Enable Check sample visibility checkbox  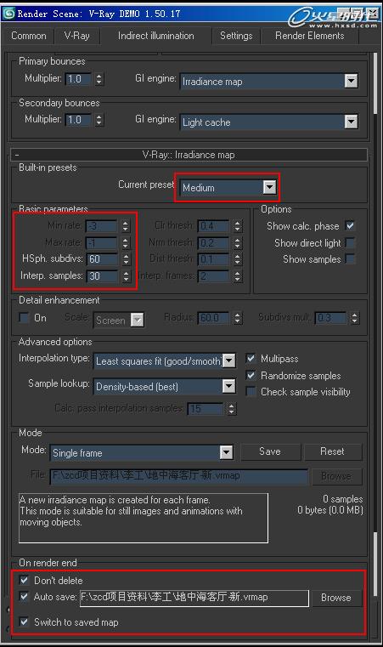pos(251,392)
